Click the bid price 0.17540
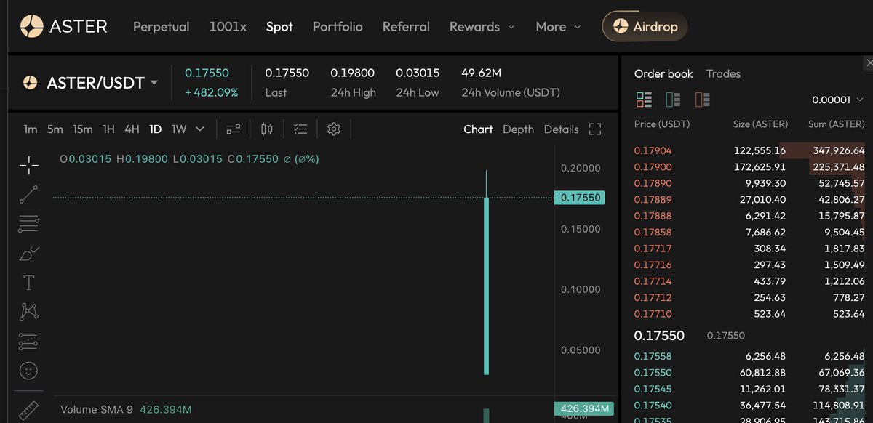The width and height of the screenshot is (873, 423). click(x=653, y=406)
